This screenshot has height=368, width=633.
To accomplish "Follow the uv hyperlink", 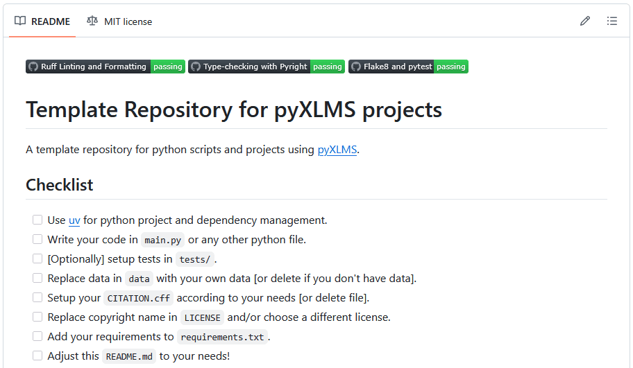I will (74, 220).
